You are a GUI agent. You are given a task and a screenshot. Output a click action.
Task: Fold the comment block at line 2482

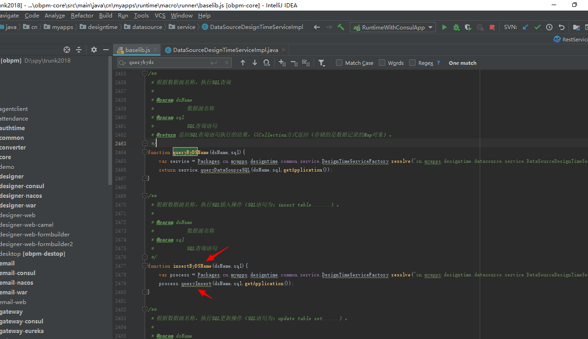tap(145, 310)
